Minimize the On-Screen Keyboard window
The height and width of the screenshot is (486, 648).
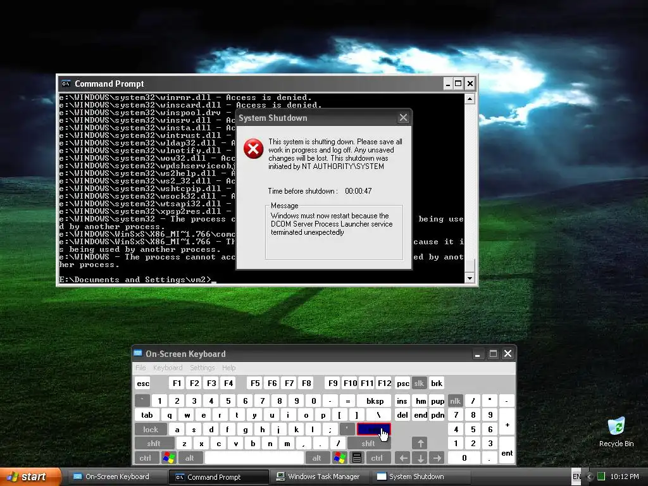click(477, 354)
